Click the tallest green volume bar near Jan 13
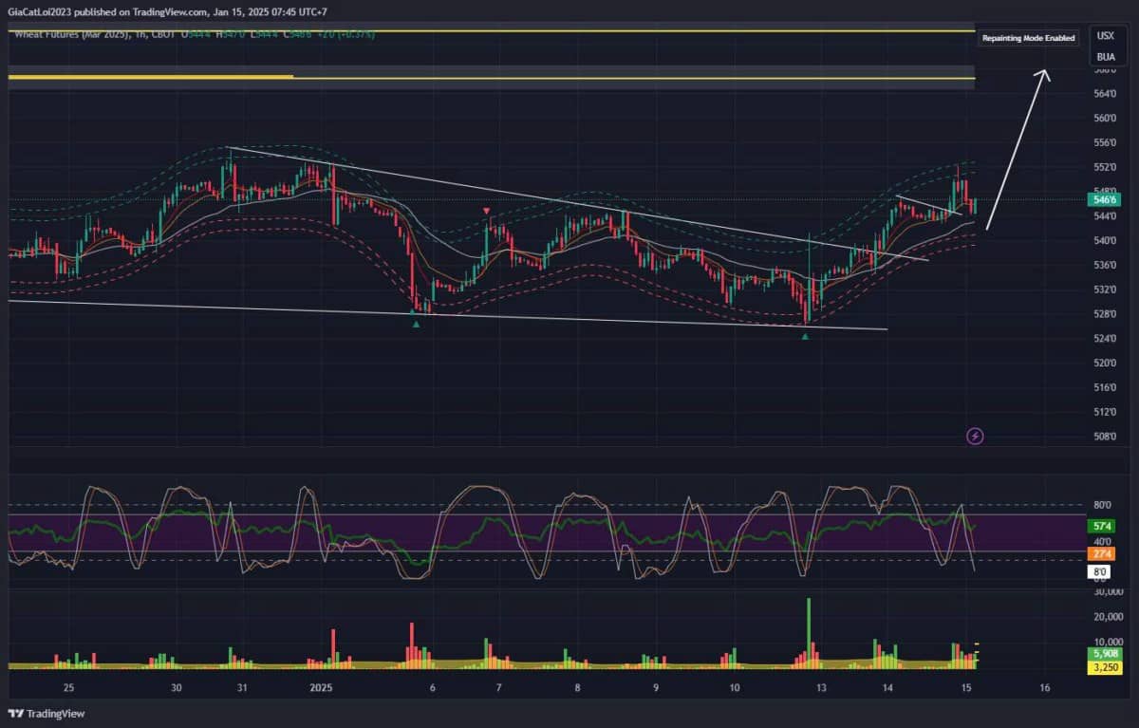 pos(809,633)
